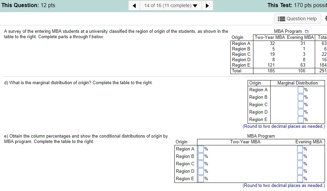Click Two-Year MBA percentage box for Region D
This screenshot has width=327, height=191.
pyautogui.click(x=201, y=171)
